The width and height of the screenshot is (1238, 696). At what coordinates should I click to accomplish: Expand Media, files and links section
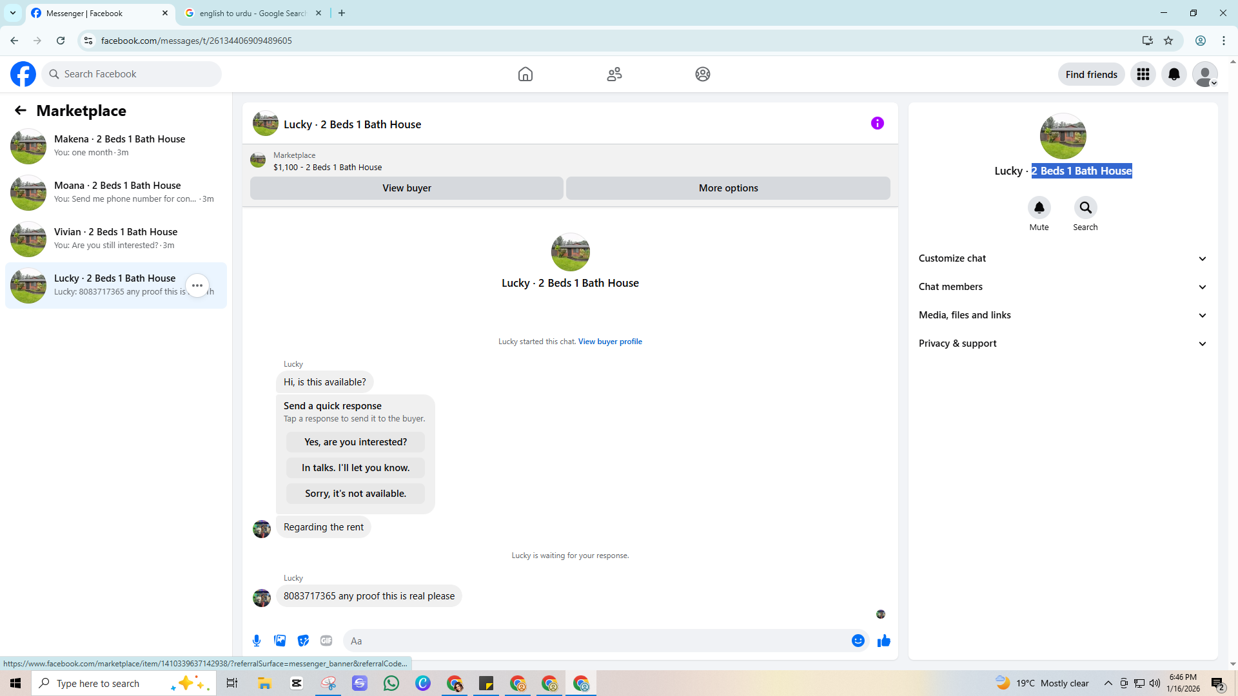pos(1062,315)
